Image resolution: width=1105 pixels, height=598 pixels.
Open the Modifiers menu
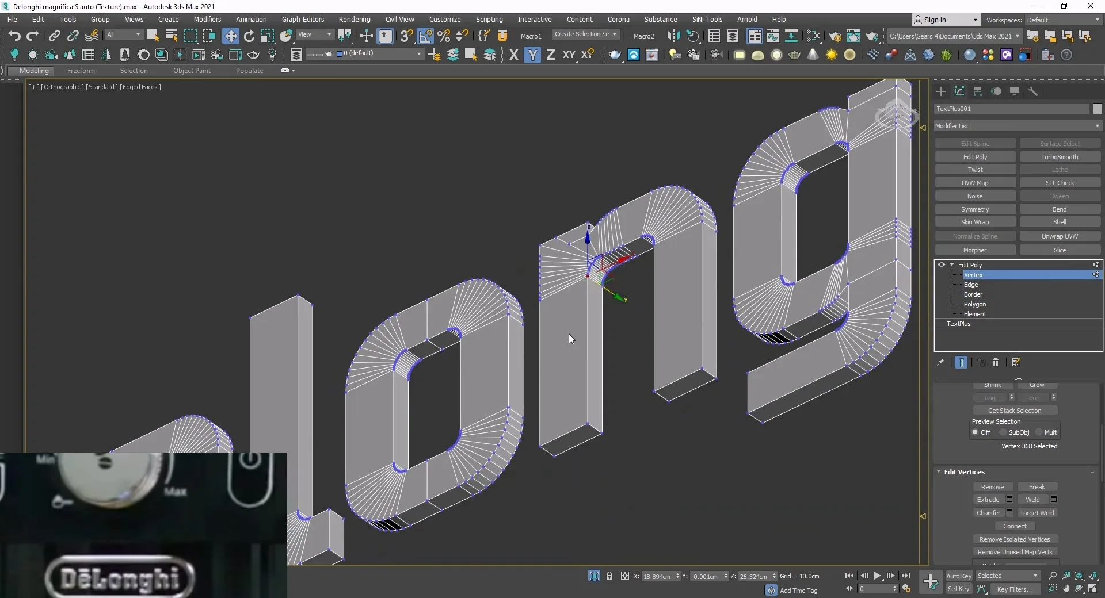click(207, 20)
